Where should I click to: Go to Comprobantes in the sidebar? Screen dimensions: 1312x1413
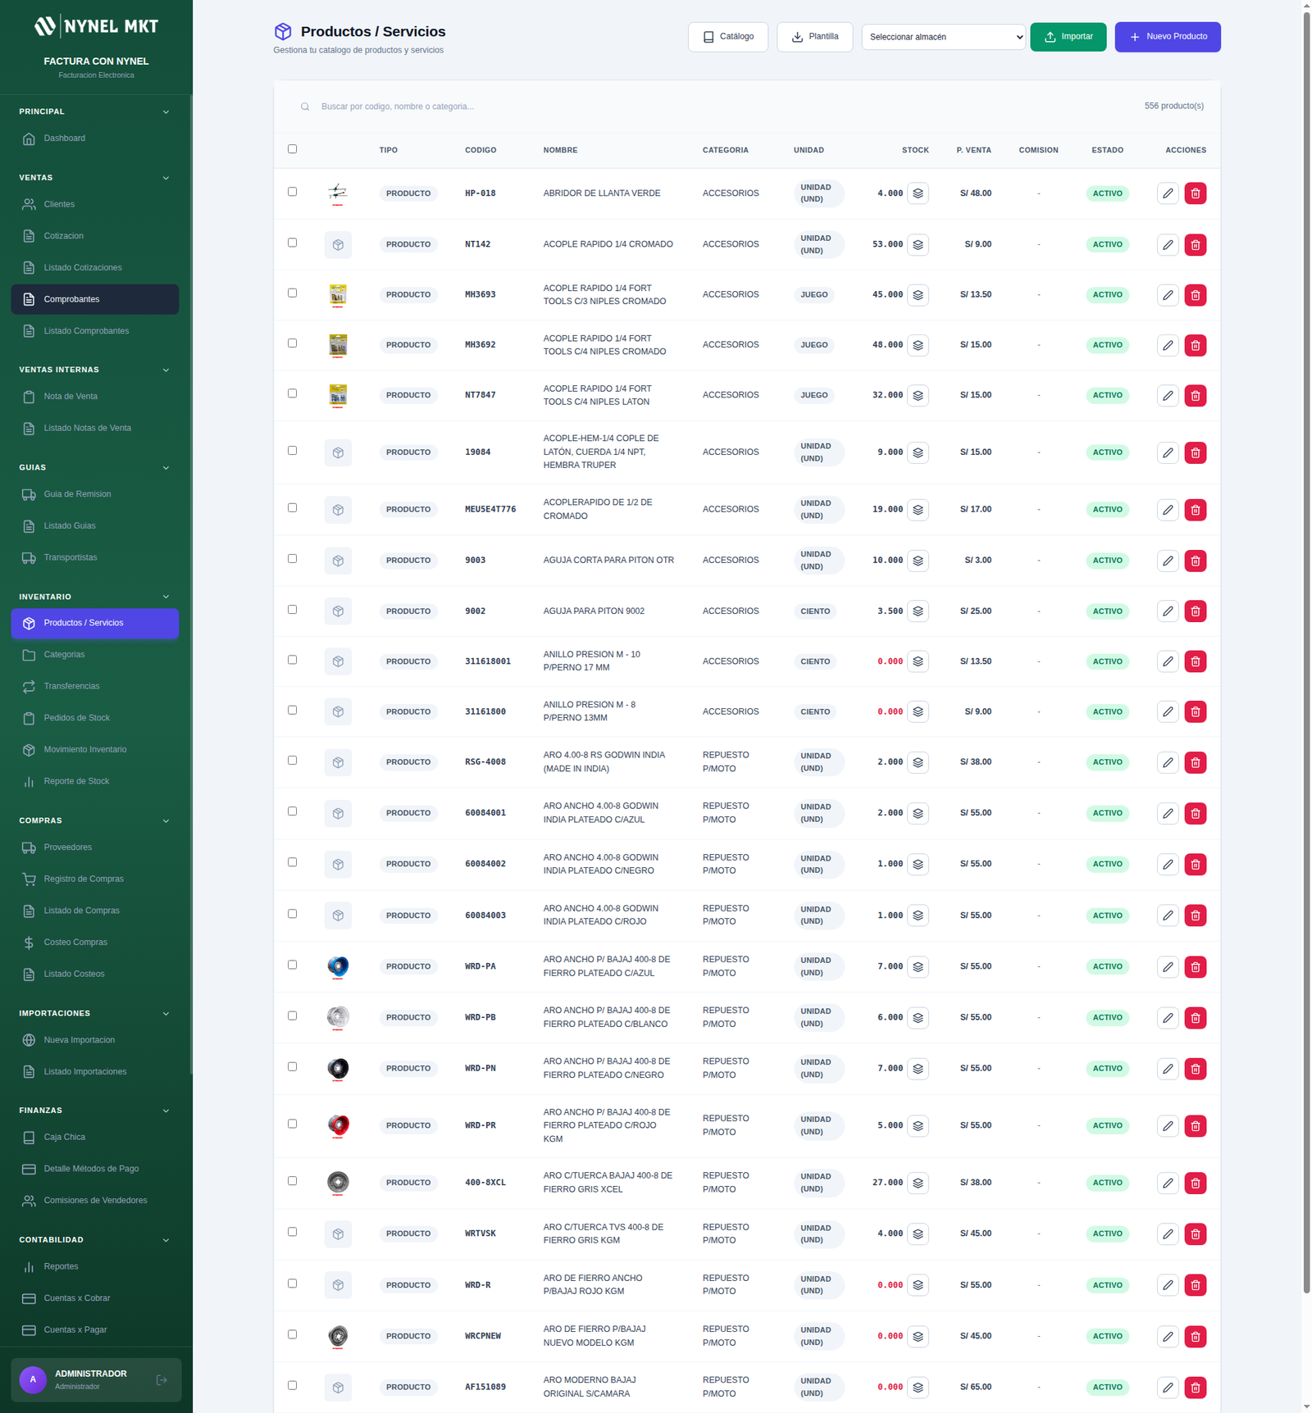[71, 299]
